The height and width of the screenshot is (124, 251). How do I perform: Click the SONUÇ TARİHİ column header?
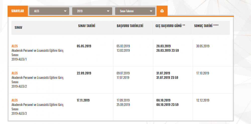pyautogui.click(x=206, y=26)
